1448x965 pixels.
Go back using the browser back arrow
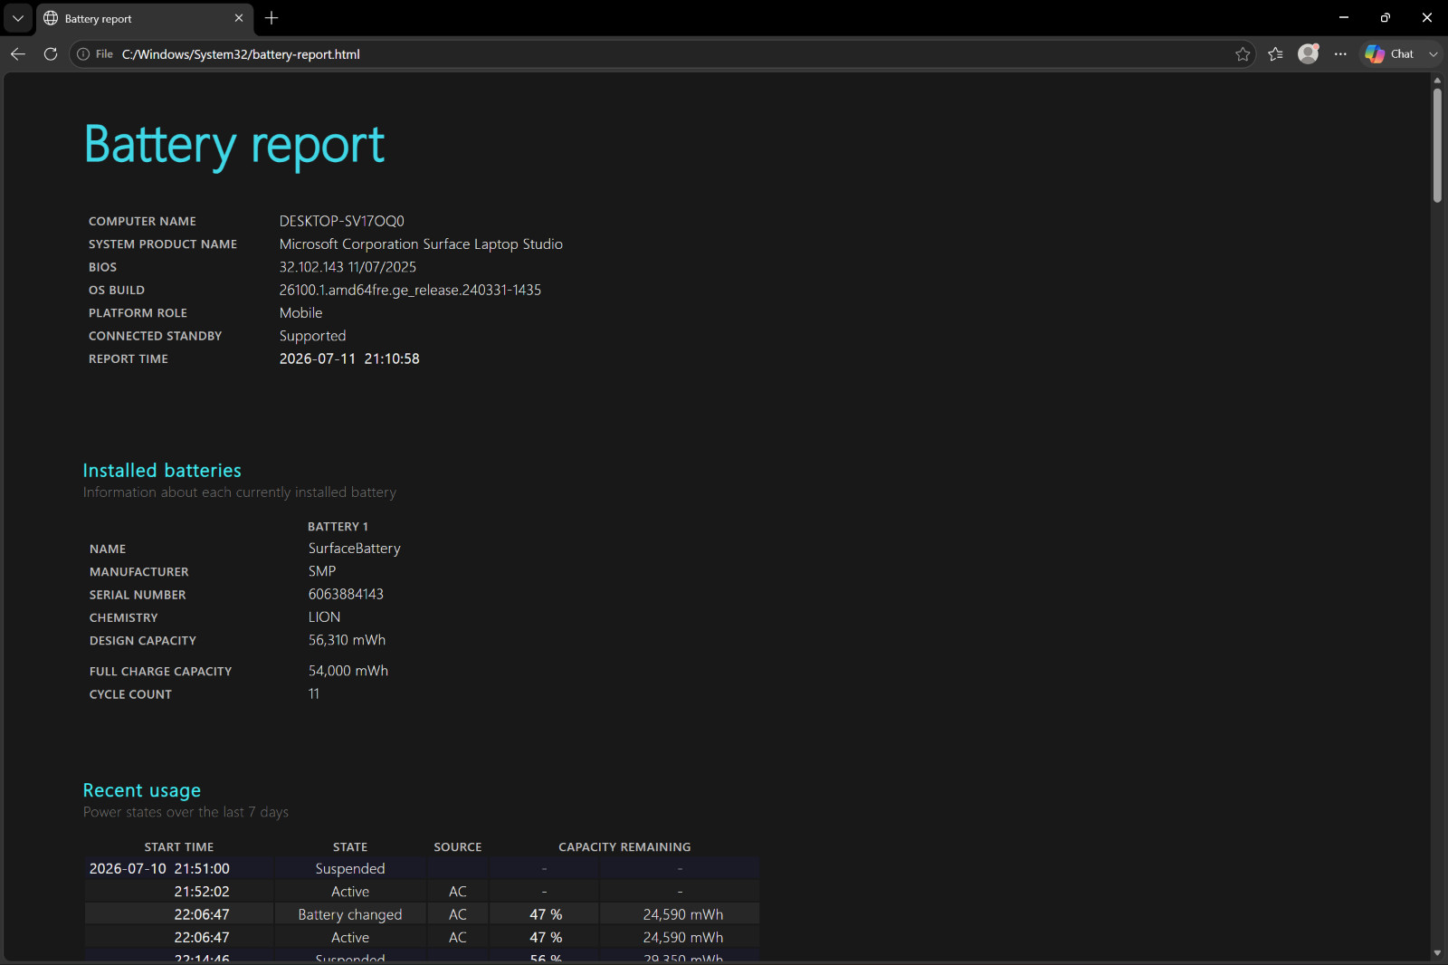tap(18, 54)
